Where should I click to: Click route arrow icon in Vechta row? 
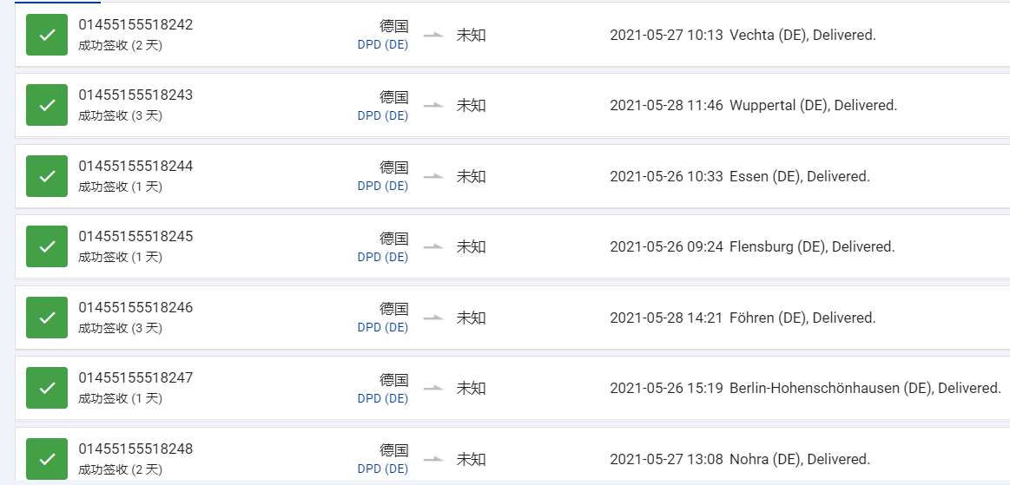[432, 35]
